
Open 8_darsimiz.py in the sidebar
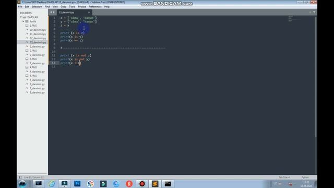point(37,92)
